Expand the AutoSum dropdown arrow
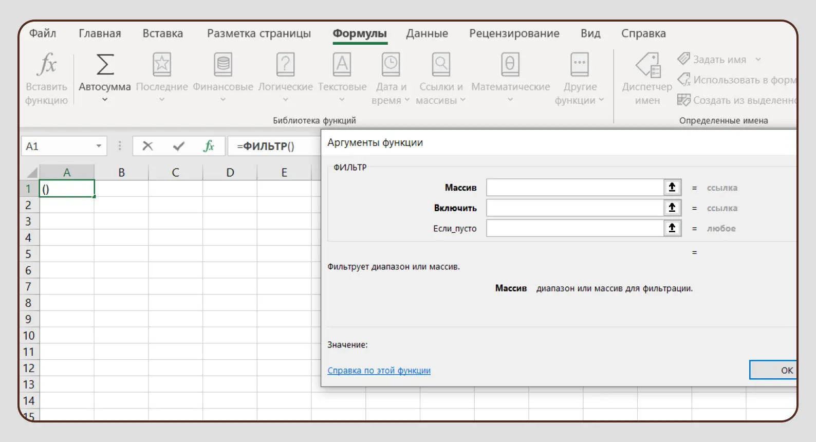816x442 pixels. [x=105, y=100]
